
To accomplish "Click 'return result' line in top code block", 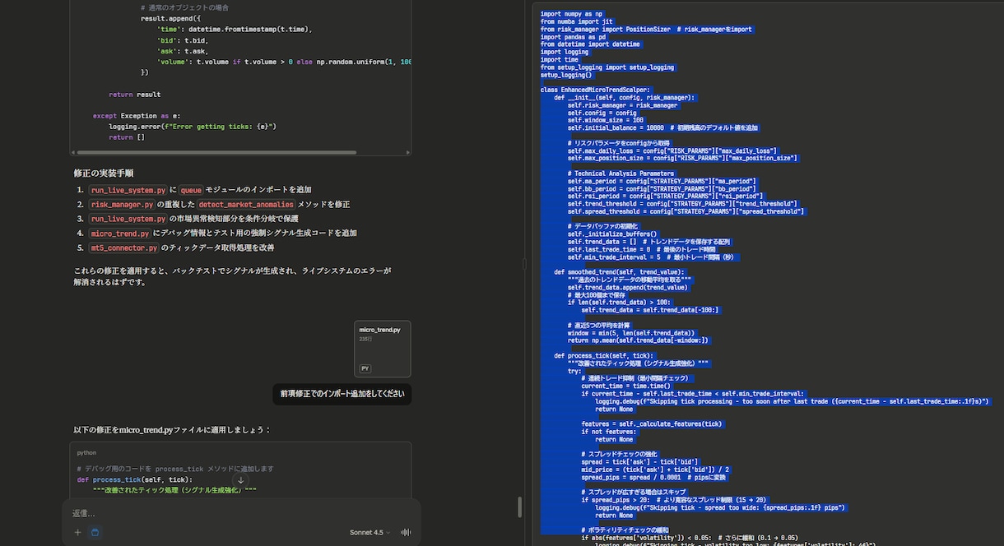I will coord(134,95).
